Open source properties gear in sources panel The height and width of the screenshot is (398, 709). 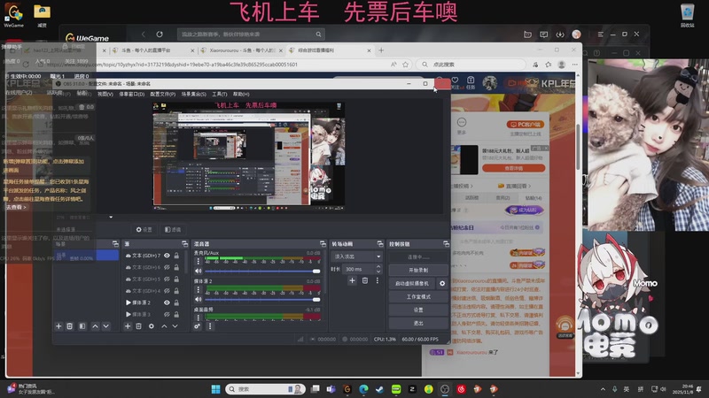pos(152,326)
